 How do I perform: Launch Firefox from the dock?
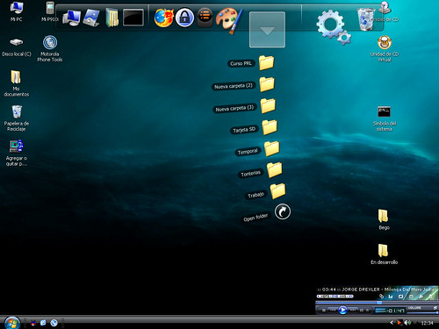click(x=164, y=18)
